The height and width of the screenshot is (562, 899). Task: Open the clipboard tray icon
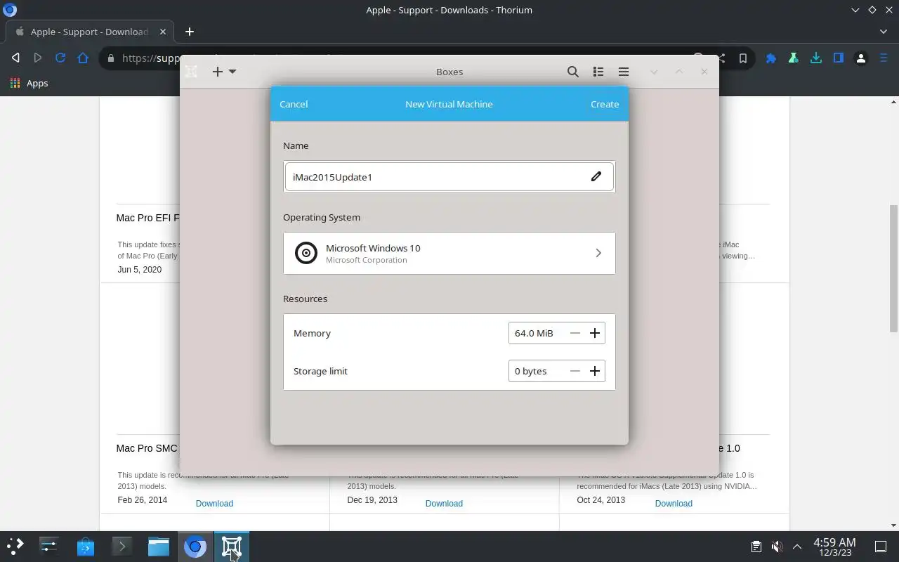[x=756, y=547]
